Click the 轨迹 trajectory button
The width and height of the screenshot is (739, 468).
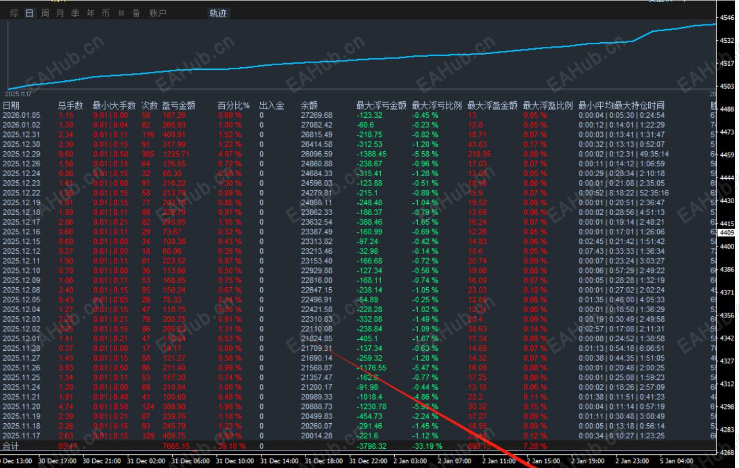[x=218, y=13]
